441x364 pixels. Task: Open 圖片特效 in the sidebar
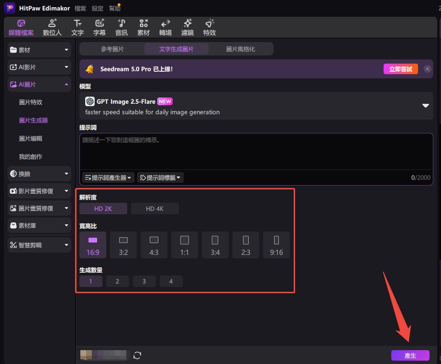(x=31, y=102)
